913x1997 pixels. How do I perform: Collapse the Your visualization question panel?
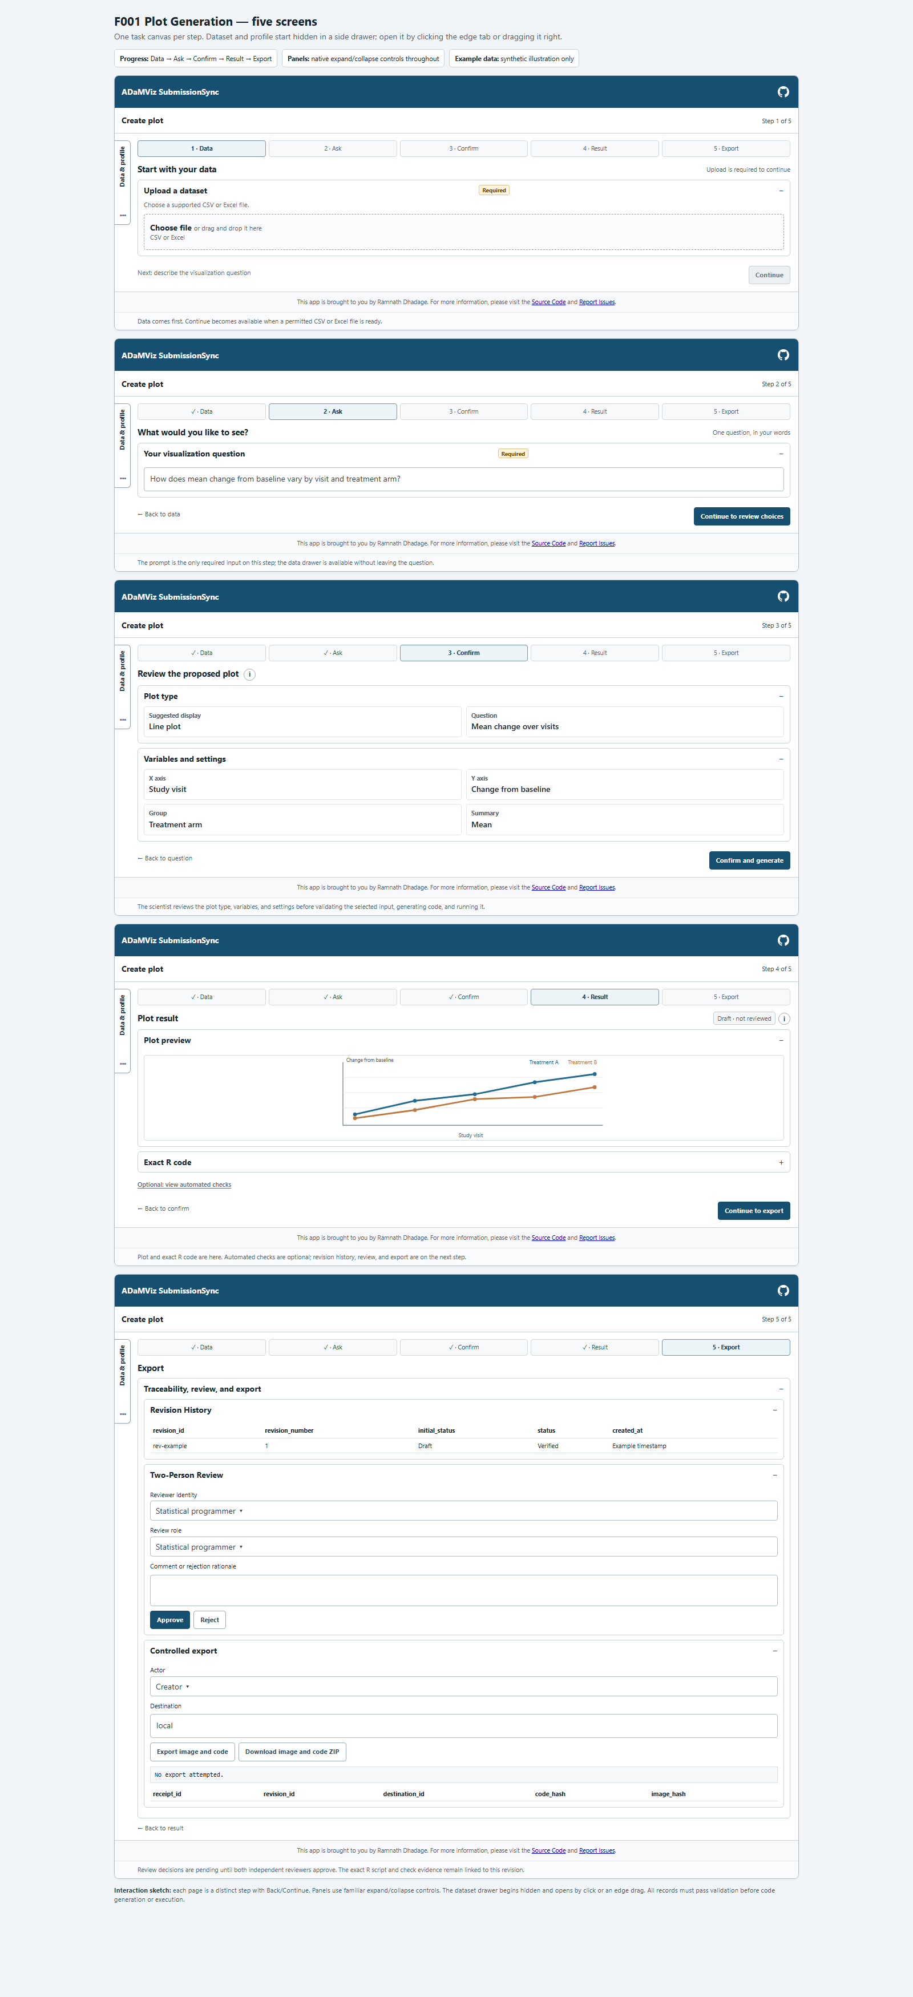click(x=781, y=454)
